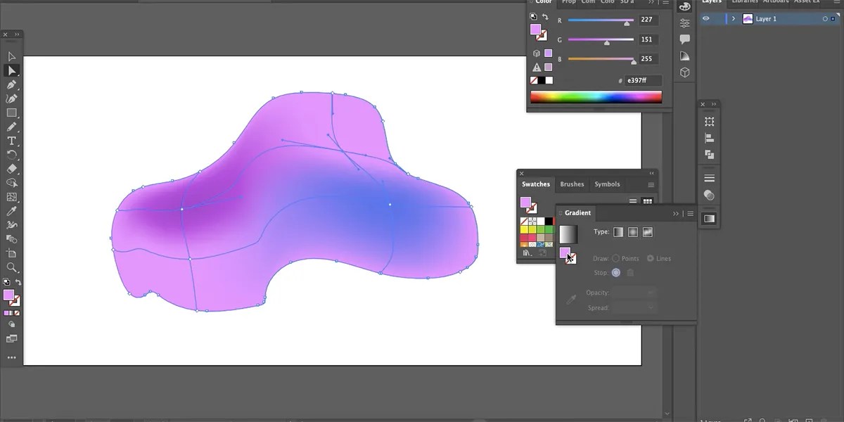The image size is (844, 422).
Task: Choose the Zoom tool
Action: pos(11,267)
